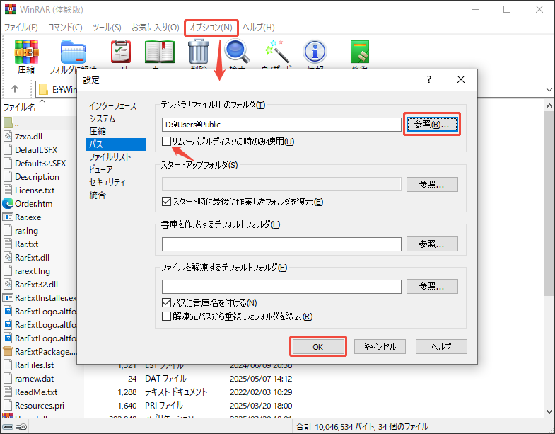Select Default.SFX file row
Screen dimensions: 555x434
click(x=36, y=149)
